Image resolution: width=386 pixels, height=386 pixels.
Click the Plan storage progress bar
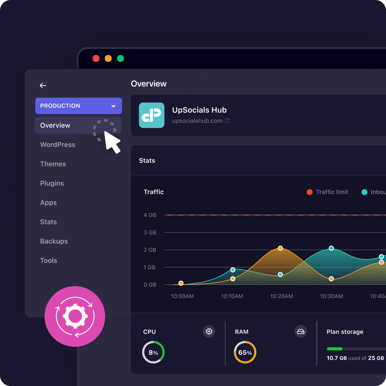(x=356, y=349)
